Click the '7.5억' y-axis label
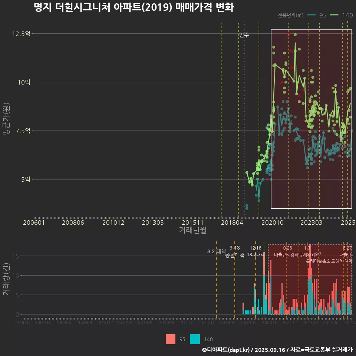This screenshot has height=356, width=356. click(x=23, y=131)
